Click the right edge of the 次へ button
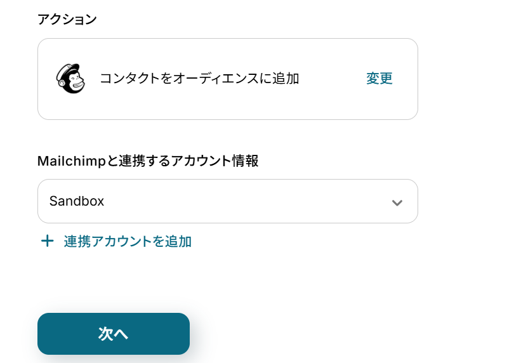 181,334
